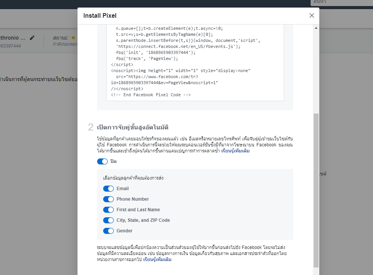Turn off the automatic advanced matching switch

click(102, 161)
